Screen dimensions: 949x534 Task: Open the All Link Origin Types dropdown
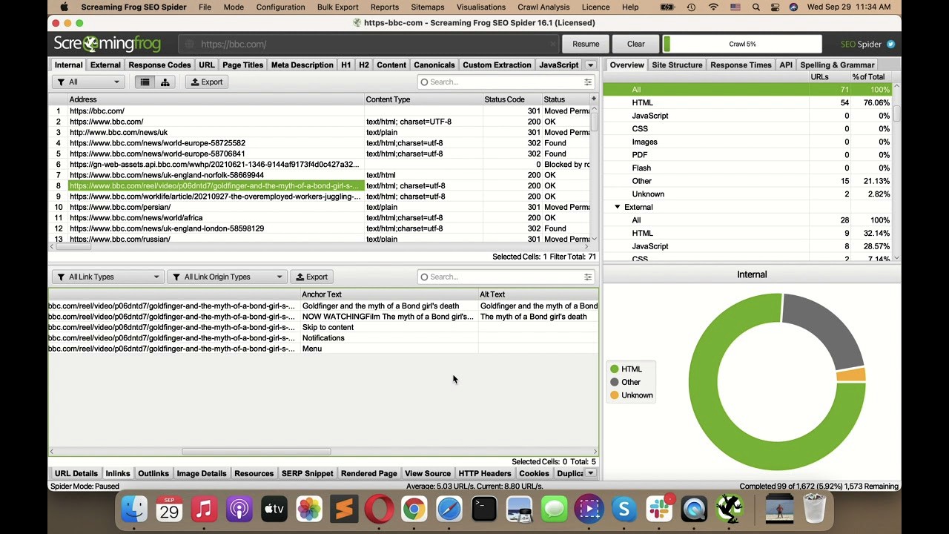[x=227, y=277]
